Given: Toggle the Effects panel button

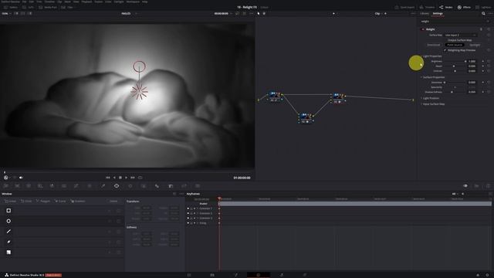Looking at the screenshot, I should (464, 7).
